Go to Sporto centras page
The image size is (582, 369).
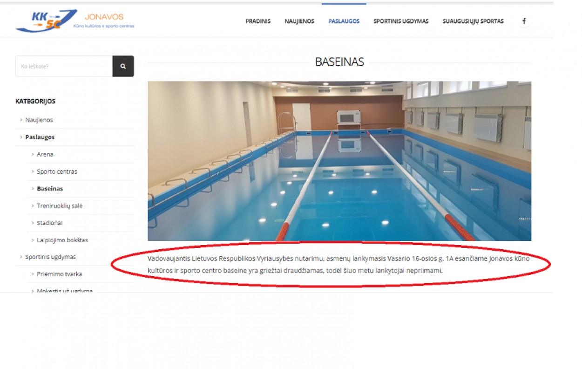click(x=57, y=171)
